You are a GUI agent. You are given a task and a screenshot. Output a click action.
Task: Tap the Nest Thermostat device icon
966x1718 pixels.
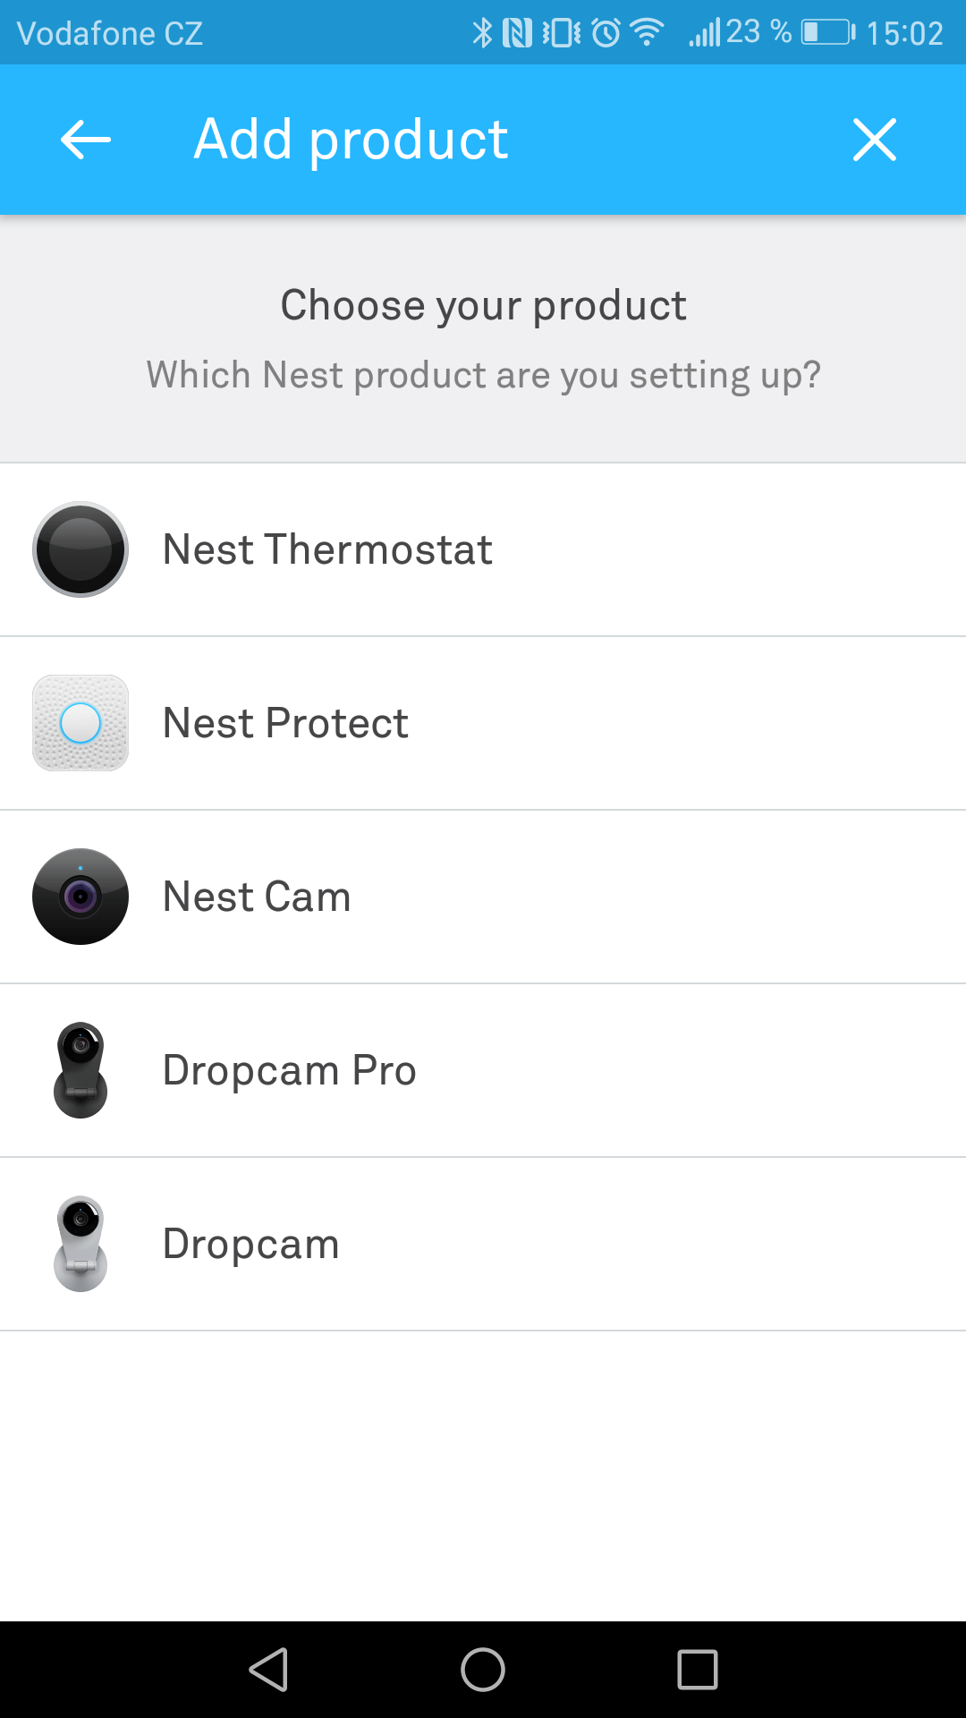tap(80, 549)
